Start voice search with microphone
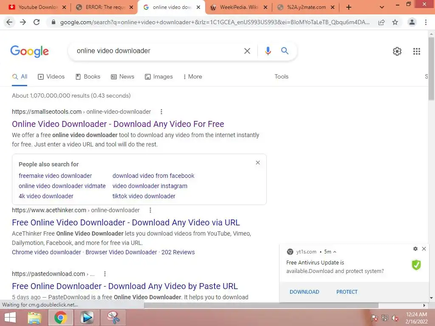The image size is (435, 326). coord(268,51)
